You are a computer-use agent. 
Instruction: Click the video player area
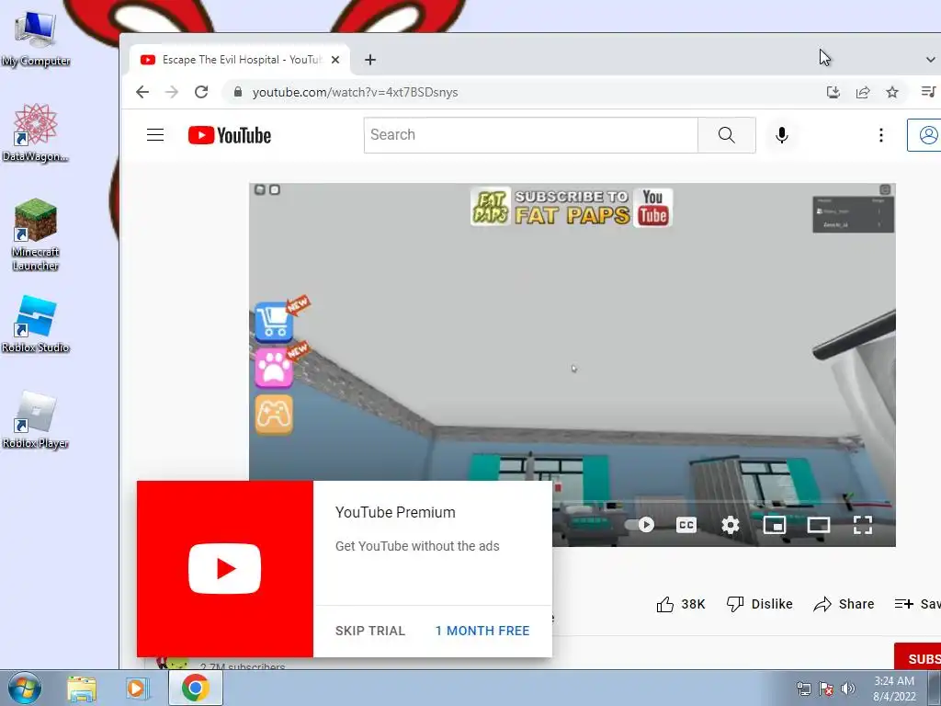(x=572, y=364)
